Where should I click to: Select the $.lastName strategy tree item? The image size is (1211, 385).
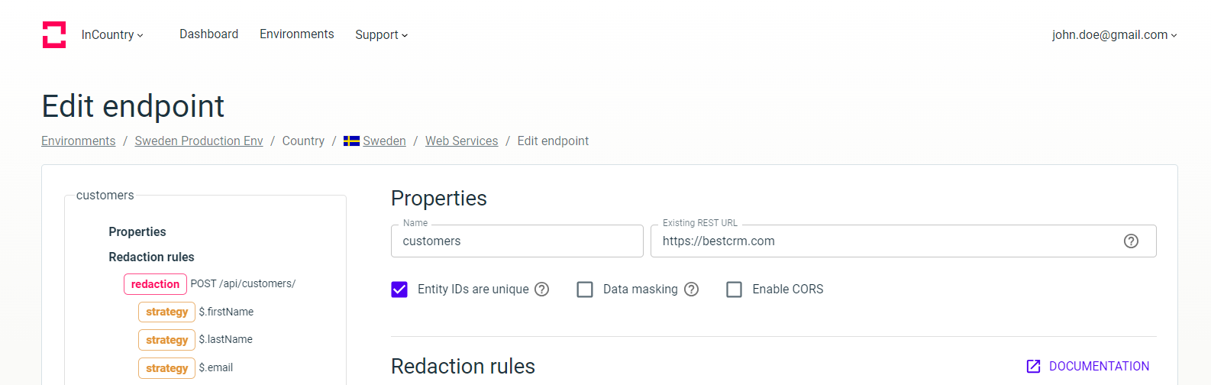pyautogui.click(x=225, y=340)
